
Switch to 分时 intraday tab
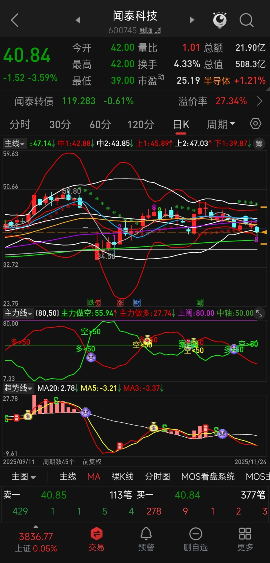click(20, 124)
